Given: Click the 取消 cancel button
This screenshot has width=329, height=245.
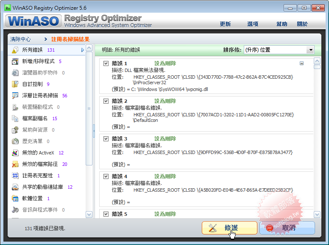Looking at the screenshot, I should coord(287,228).
